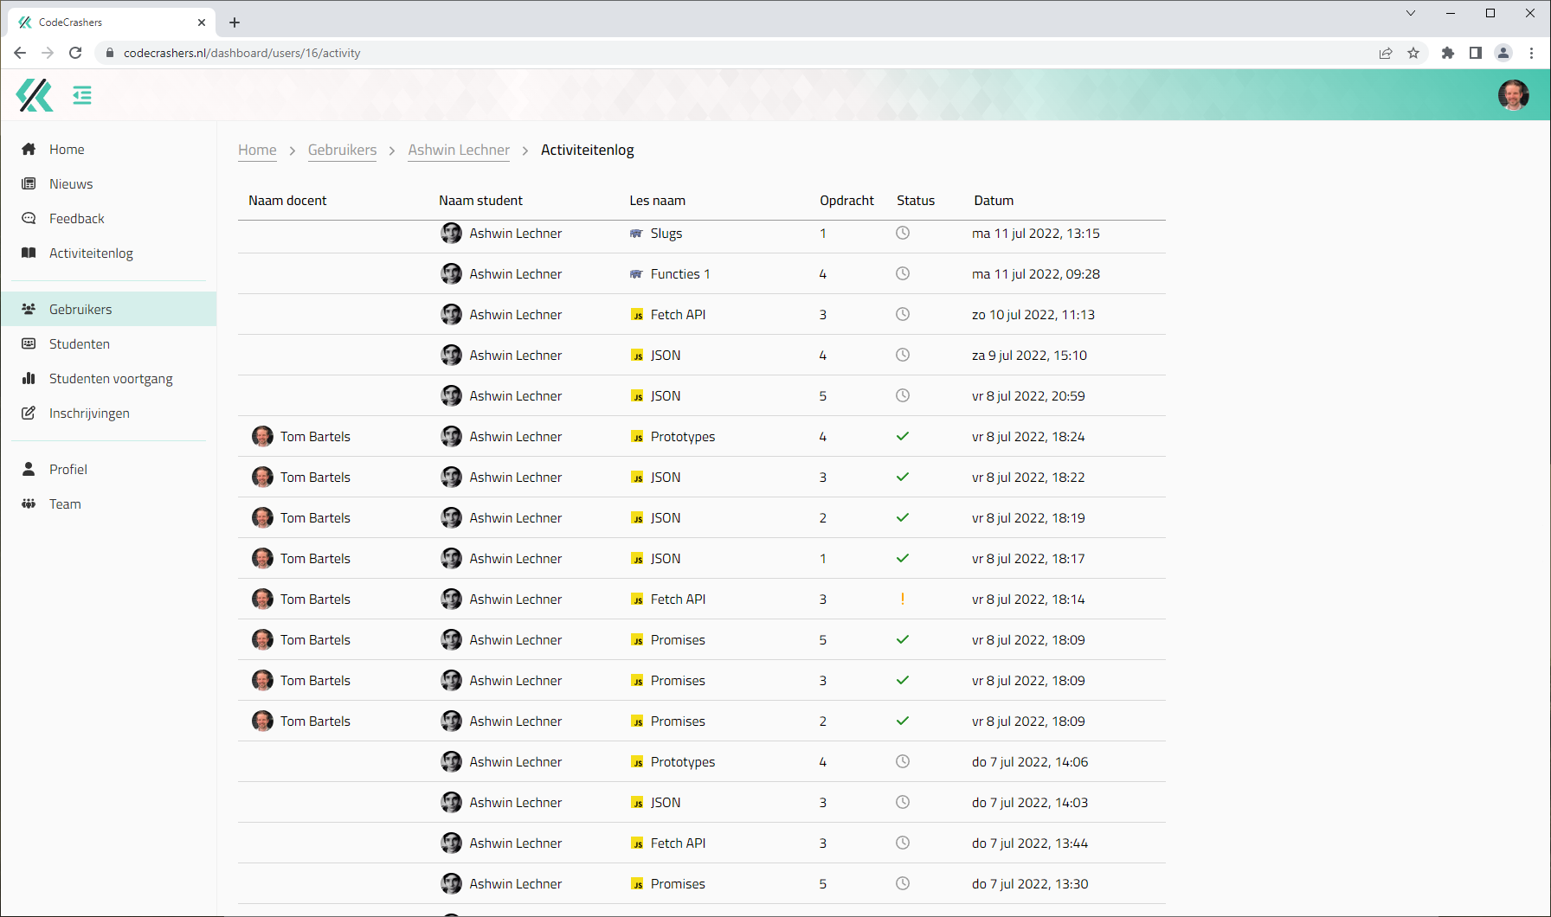Click the clock status icon in Slugs row

point(902,234)
